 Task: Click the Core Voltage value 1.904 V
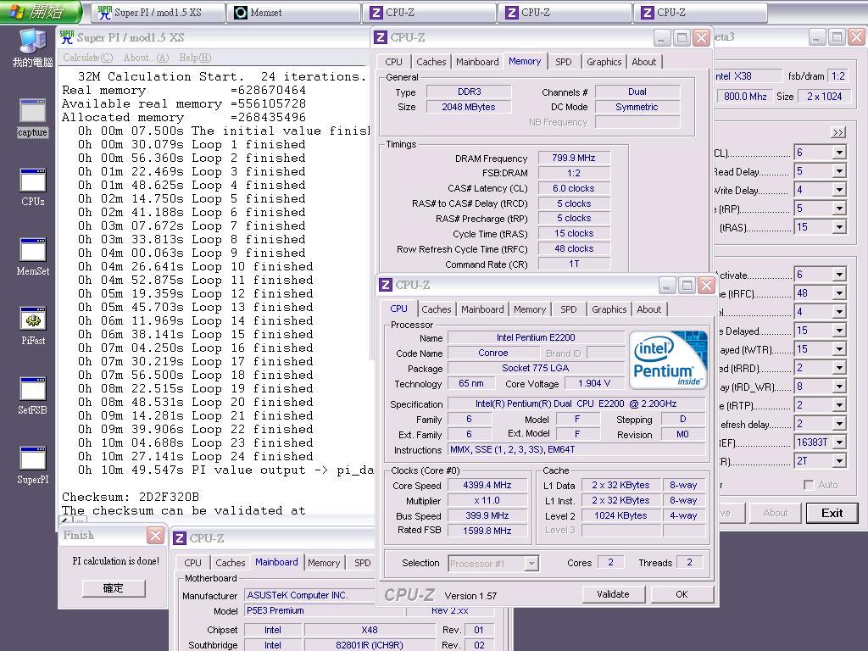coord(593,384)
